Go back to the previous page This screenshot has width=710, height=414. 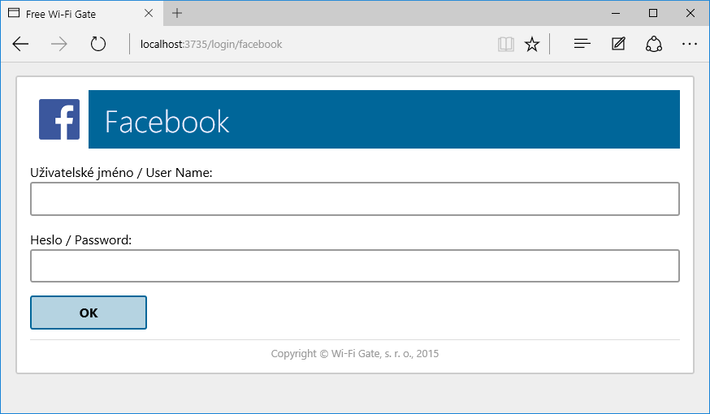(20, 44)
